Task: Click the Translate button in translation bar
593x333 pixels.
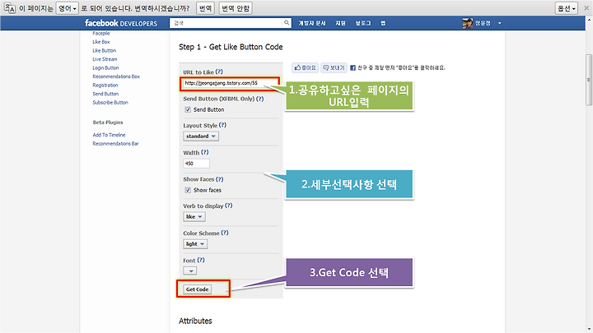Action: point(205,8)
